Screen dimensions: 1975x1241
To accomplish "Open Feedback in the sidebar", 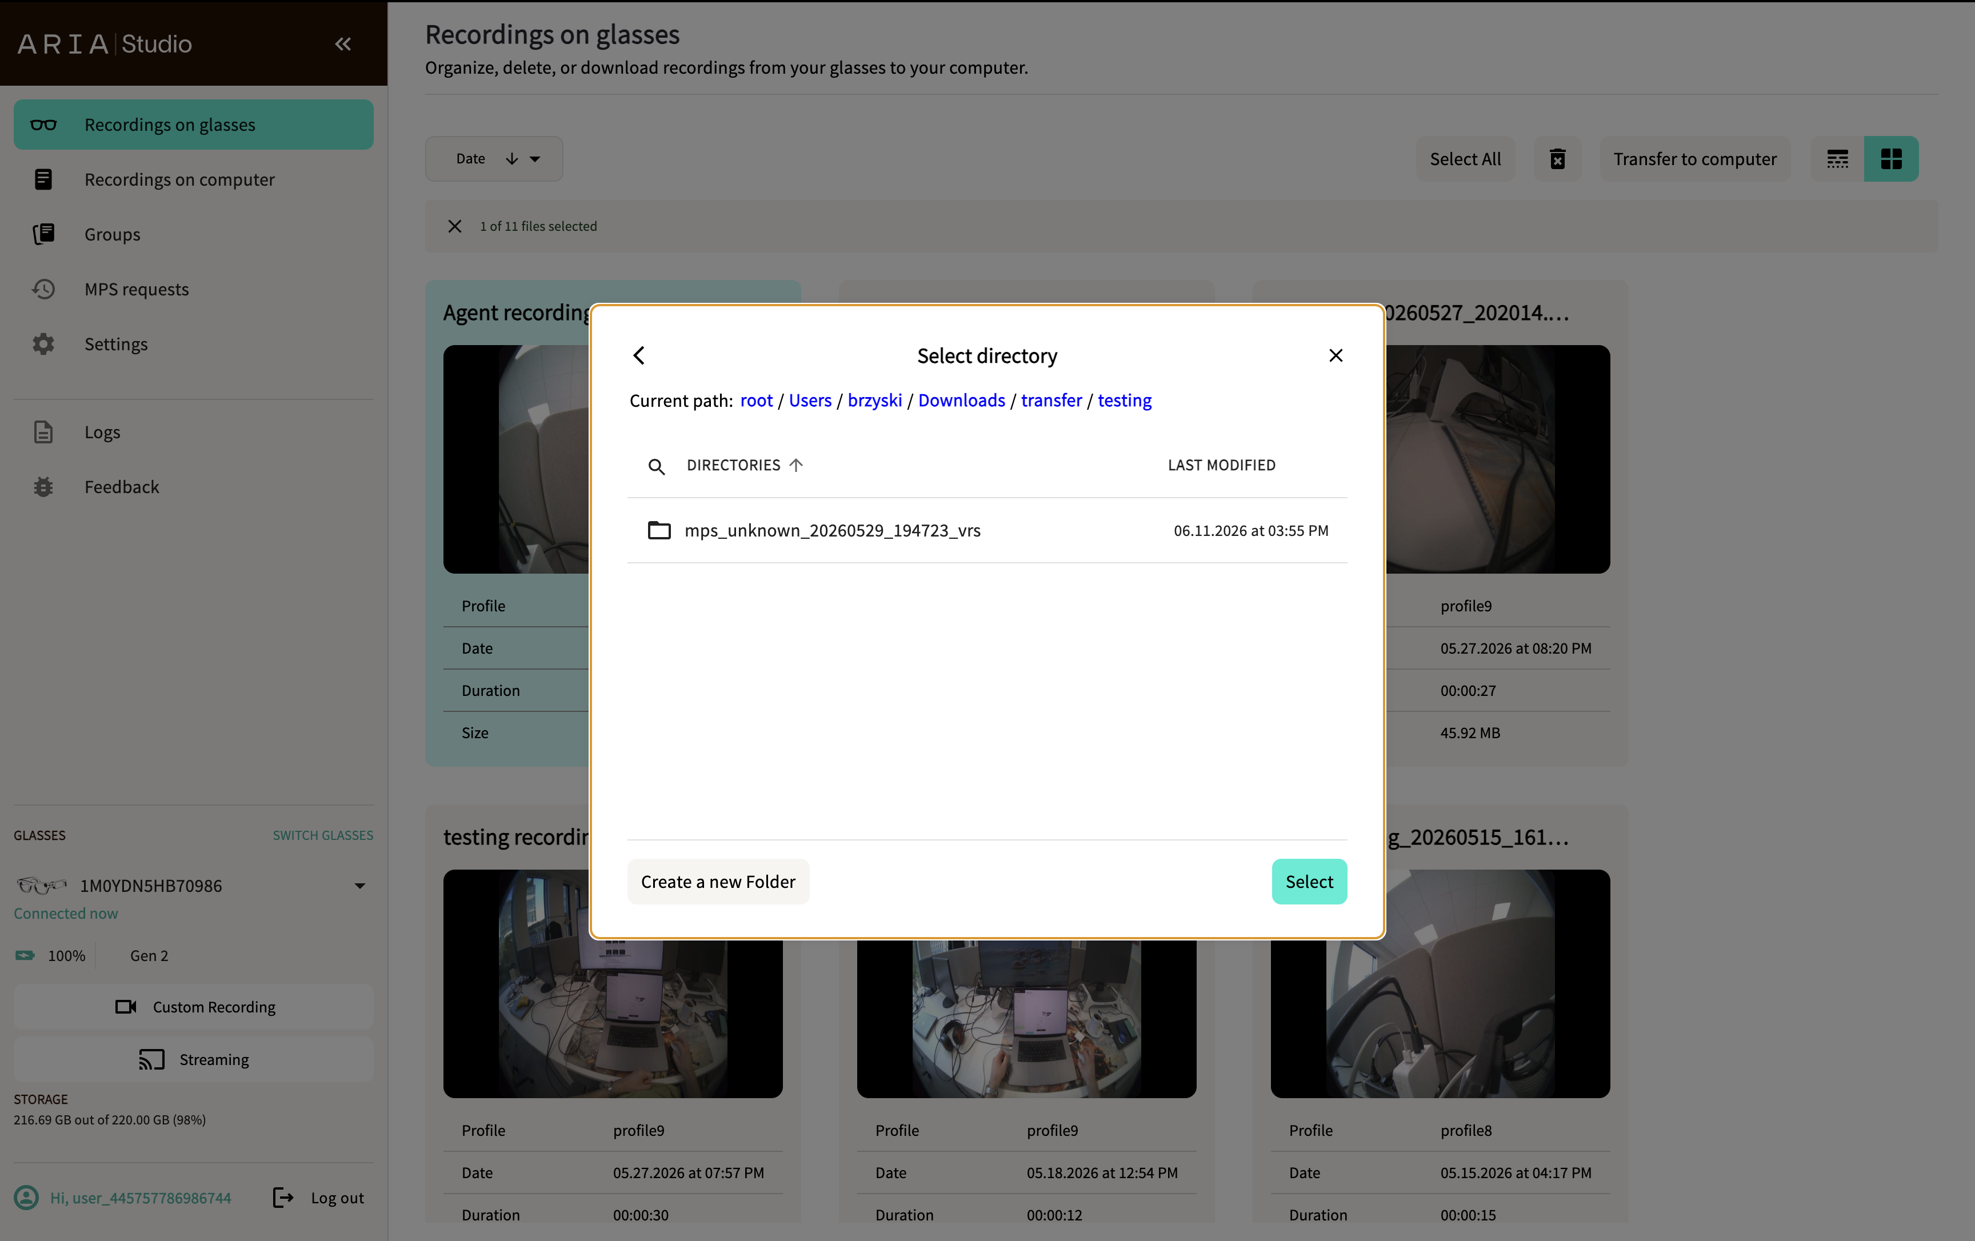I will (x=194, y=487).
